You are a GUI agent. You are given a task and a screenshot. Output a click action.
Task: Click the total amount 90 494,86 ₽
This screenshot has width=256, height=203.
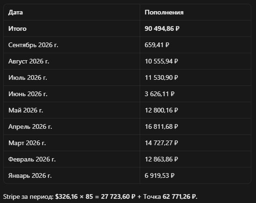pyautogui.click(x=162, y=28)
